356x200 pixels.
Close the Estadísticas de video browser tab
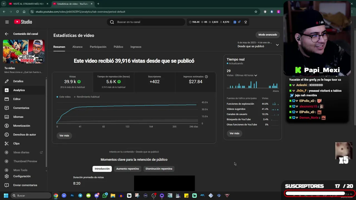[x=92, y=4]
